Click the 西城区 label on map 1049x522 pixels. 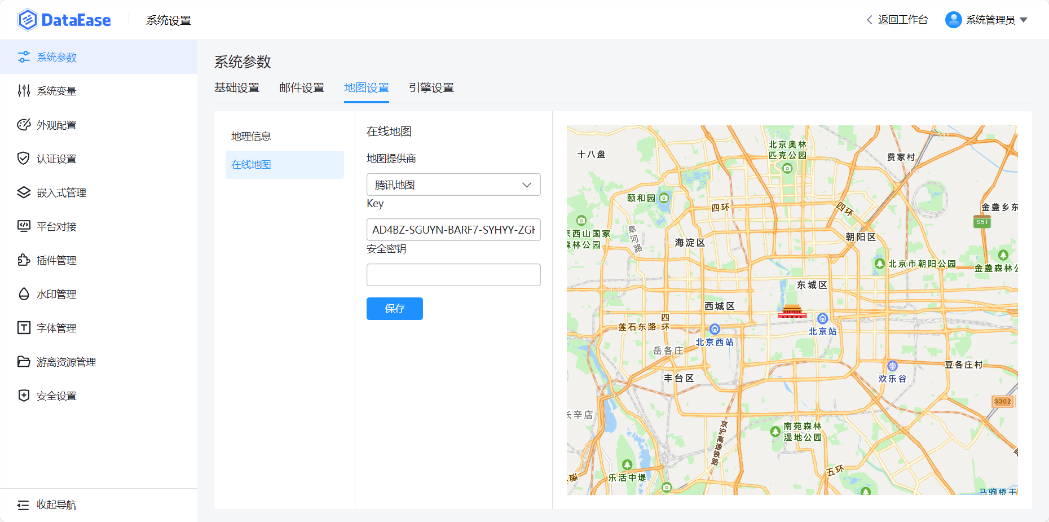pyautogui.click(x=720, y=306)
